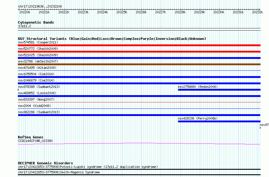Select the brown esv32786 complex bar
Image resolution: width=269 pixels, height=177 pixels.
139,64
